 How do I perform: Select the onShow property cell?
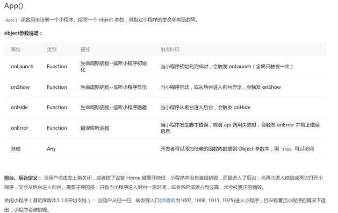pos(20,87)
